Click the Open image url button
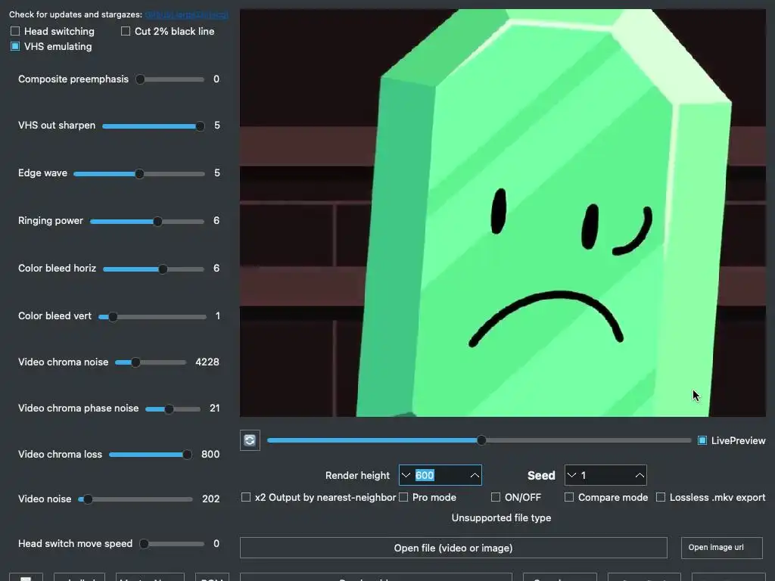This screenshot has width=775, height=581. click(721, 548)
